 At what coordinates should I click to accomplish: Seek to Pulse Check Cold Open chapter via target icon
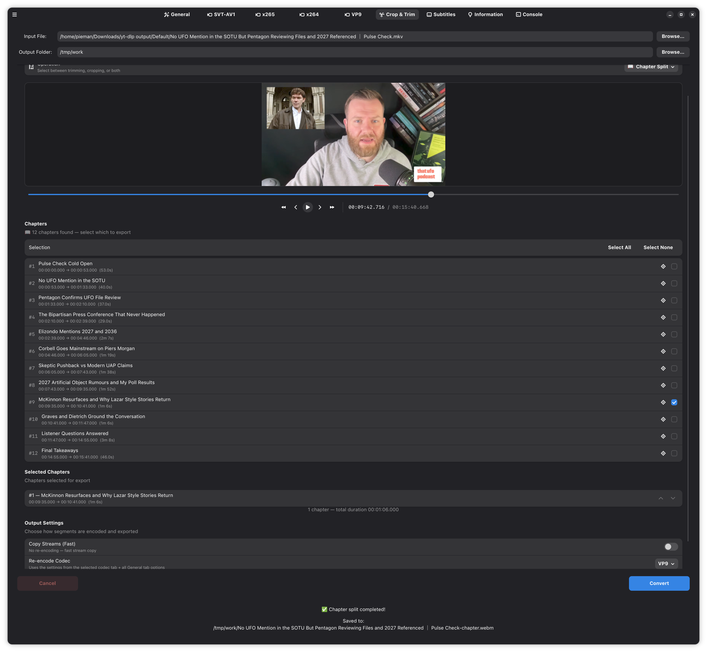point(663,266)
